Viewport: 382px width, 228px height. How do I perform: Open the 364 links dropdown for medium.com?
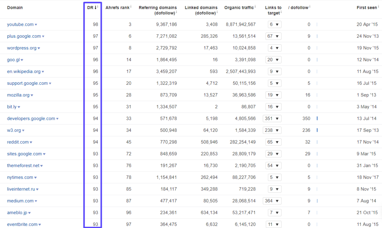tap(272, 201)
